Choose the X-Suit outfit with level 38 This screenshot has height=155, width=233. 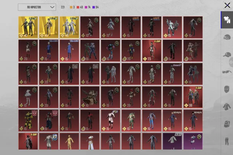pyautogui.click(x=193, y=97)
